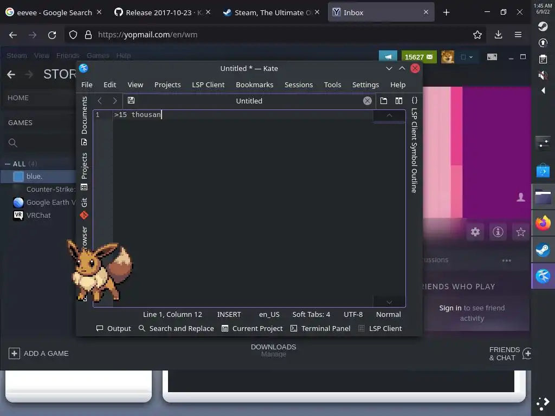Click Steam profile avatar
Screen dimensions: 555x416
[447, 57]
